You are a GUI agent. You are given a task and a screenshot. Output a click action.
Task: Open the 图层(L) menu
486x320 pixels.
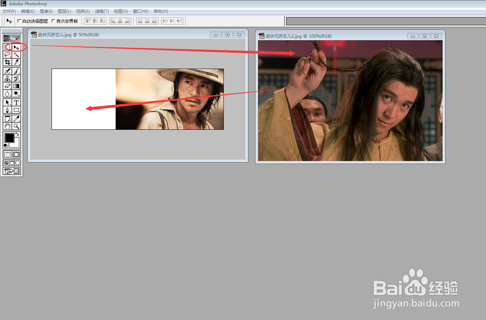click(x=64, y=11)
